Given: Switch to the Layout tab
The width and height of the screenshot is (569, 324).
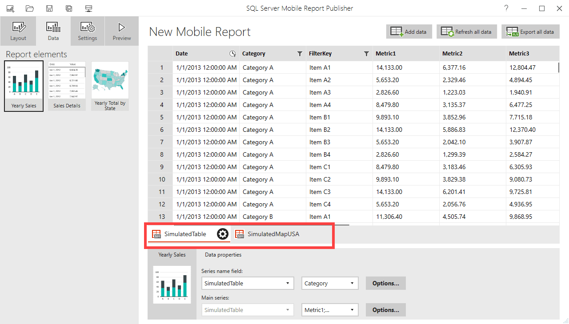Looking at the screenshot, I should click(18, 31).
